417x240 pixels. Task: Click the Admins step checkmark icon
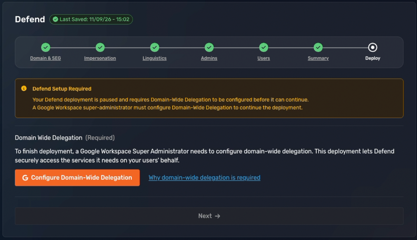[209, 47]
